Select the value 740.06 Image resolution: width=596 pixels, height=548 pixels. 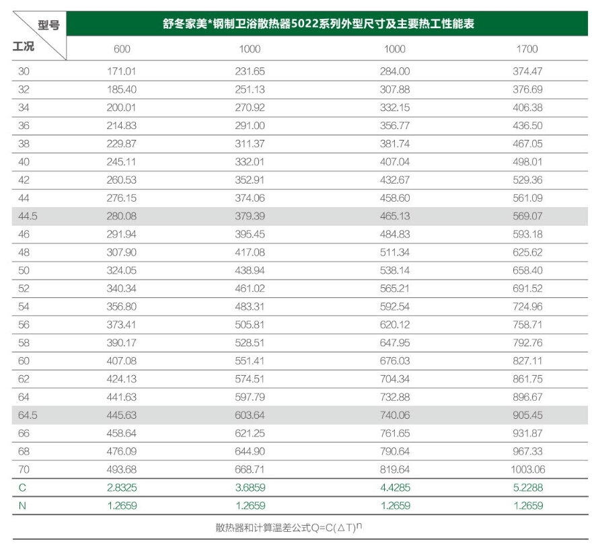pos(395,416)
